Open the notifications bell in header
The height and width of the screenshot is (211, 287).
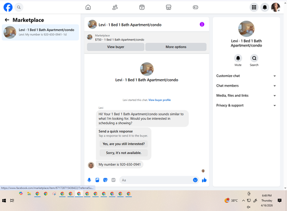pos(265,7)
